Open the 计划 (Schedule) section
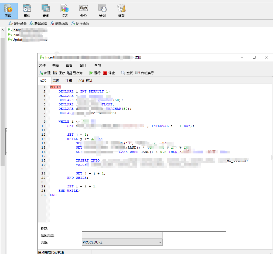Screen dimensions: 273x254 click(x=103, y=11)
